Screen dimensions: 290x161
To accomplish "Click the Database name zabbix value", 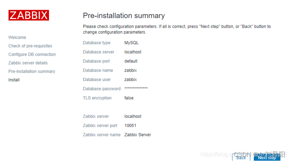I will 131,70.
